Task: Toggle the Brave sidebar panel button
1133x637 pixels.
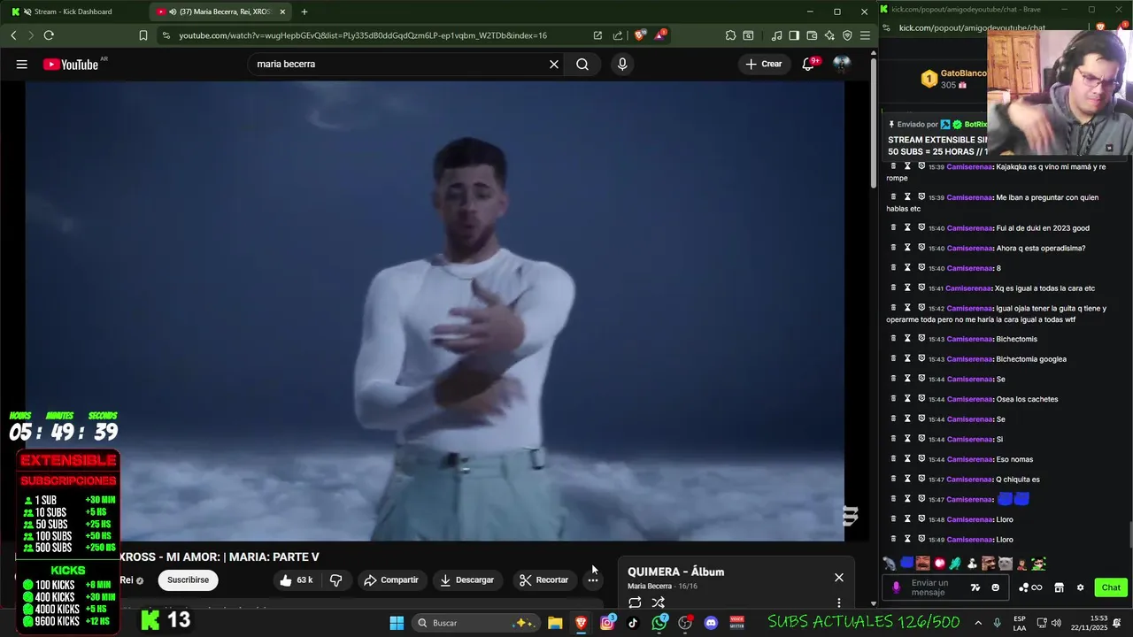Action: pyautogui.click(x=794, y=35)
